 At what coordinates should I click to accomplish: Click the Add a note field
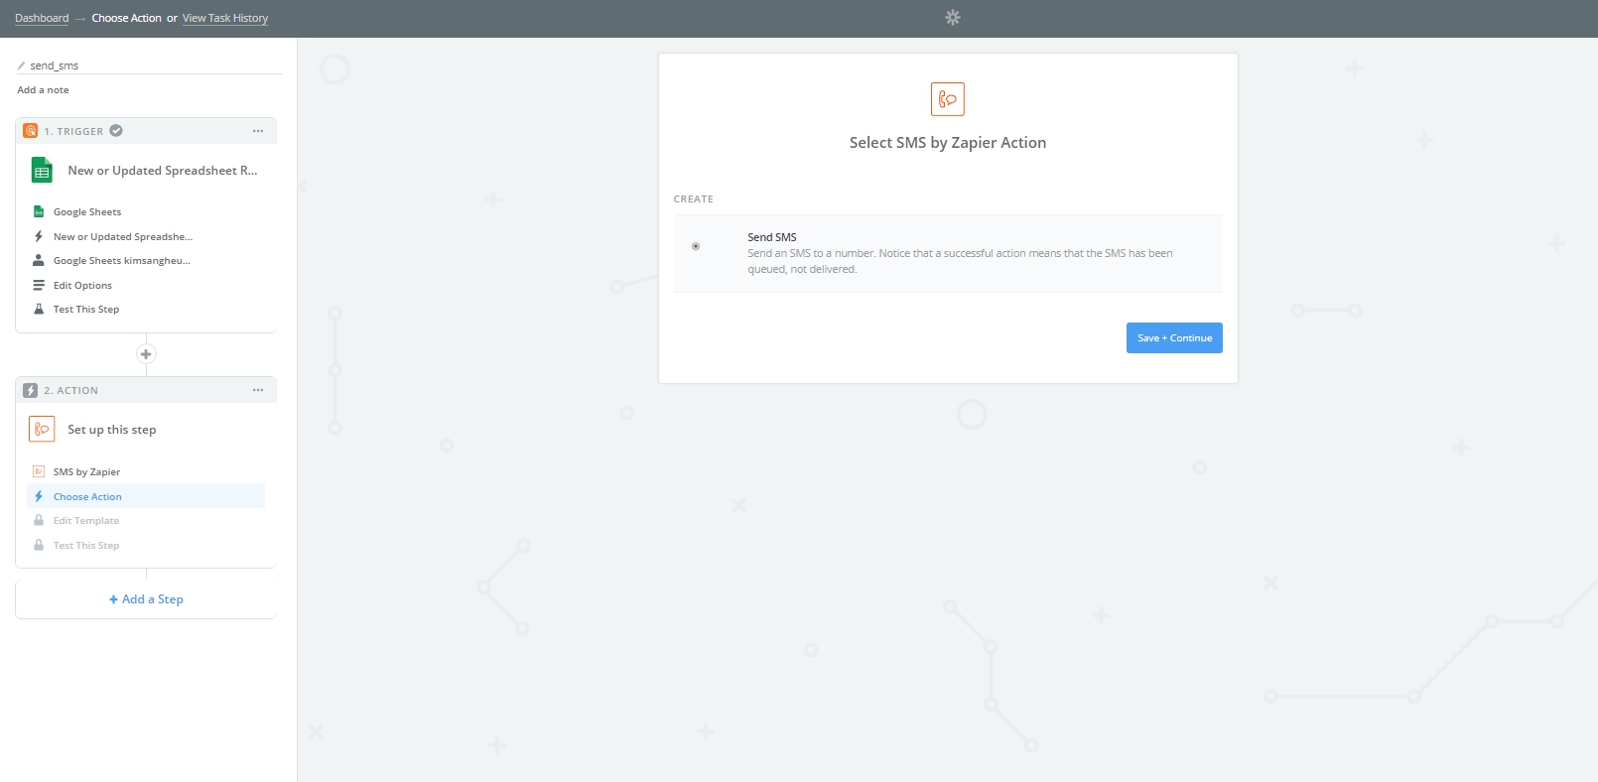coord(44,90)
